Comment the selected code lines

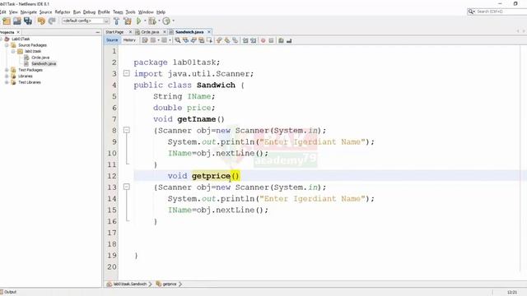coord(281,40)
